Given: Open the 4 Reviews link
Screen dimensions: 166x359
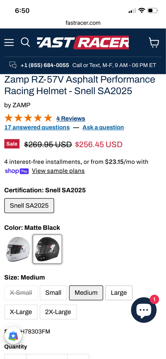Looking at the screenshot, I should point(71,118).
